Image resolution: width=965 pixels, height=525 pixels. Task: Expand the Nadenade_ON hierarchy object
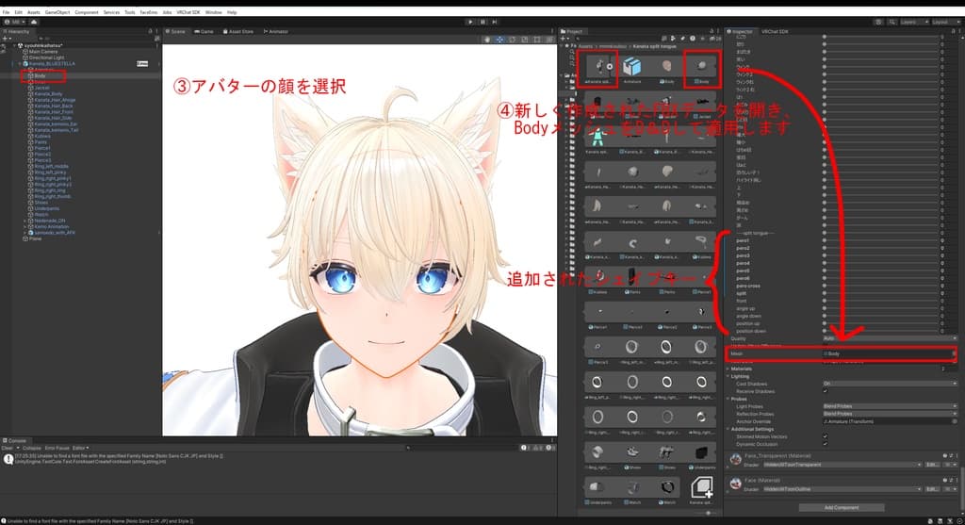(x=25, y=221)
